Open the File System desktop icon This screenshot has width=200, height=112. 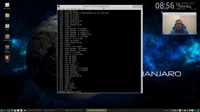pyautogui.click(x=7, y=6)
